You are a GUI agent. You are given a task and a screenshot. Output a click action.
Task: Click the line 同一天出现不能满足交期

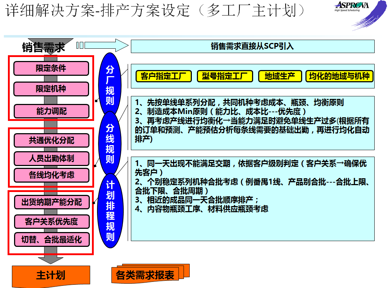coord(251,168)
